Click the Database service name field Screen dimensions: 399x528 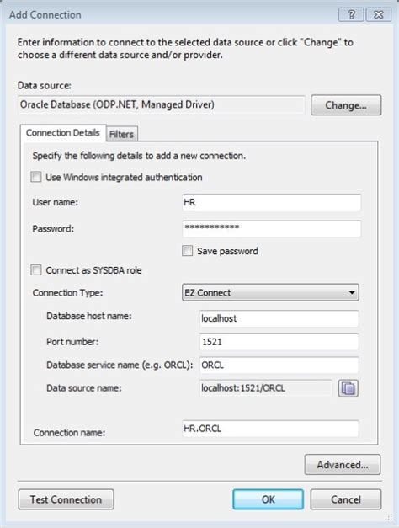[279, 365]
